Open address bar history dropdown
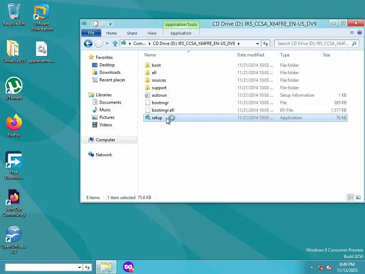This screenshot has height=274, width=365. pyautogui.click(x=257, y=44)
